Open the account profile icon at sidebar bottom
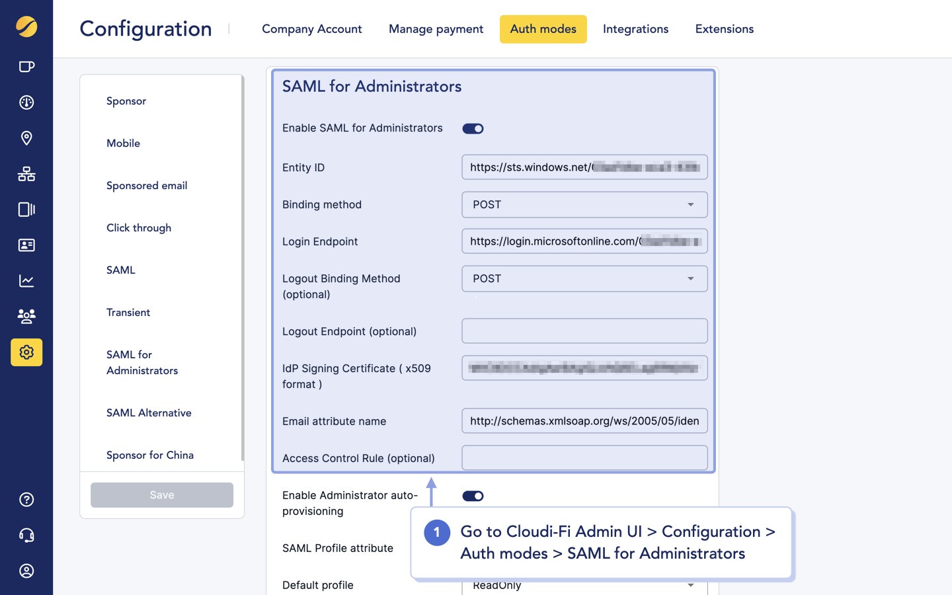Viewport: 952px width, 595px height. (26, 571)
